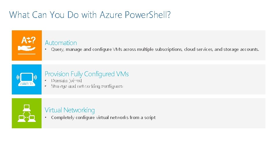Click the Domain joined bullet text

(66, 81)
